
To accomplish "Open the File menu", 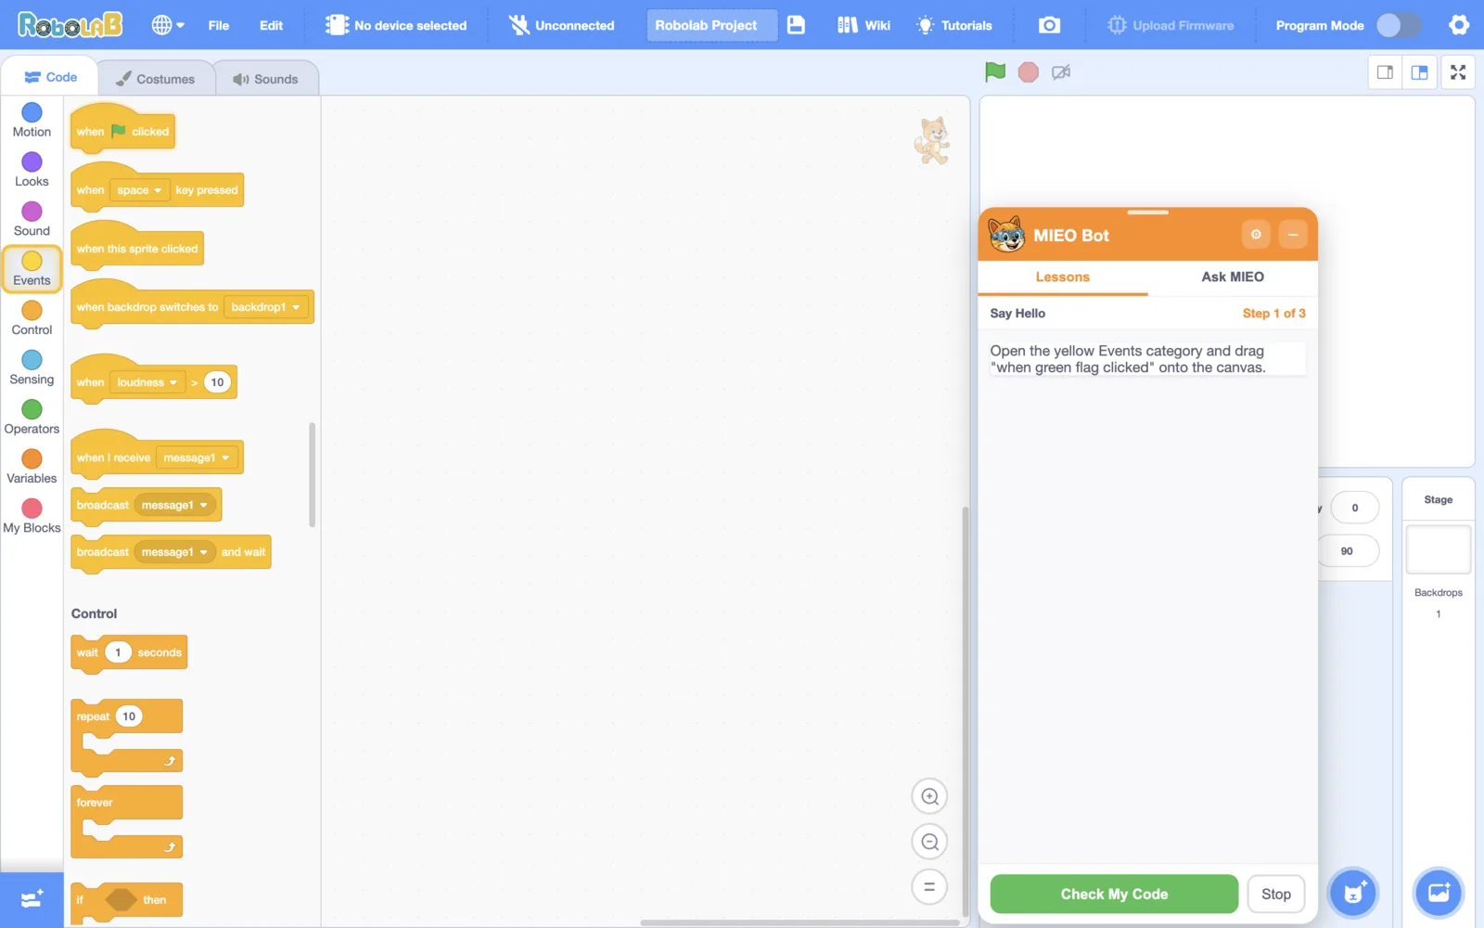I will pos(219,25).
